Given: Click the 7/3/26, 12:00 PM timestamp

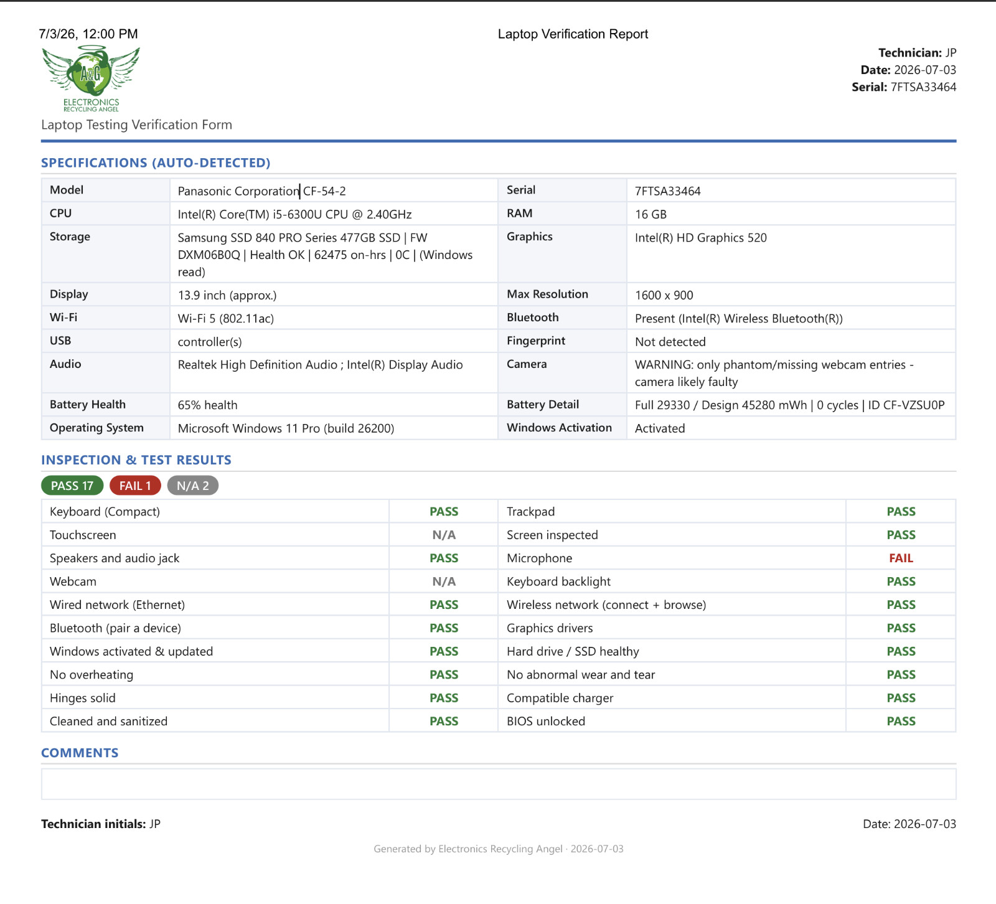Looking at the screenshot, I should coord(88,34).
